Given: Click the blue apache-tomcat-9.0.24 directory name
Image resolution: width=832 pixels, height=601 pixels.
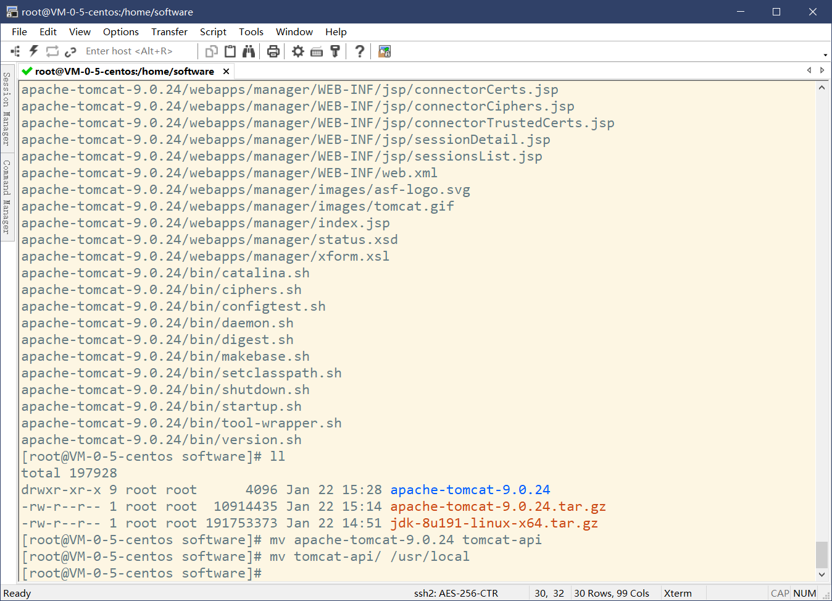Looking at the screenshot, I should tap(470, 490).
